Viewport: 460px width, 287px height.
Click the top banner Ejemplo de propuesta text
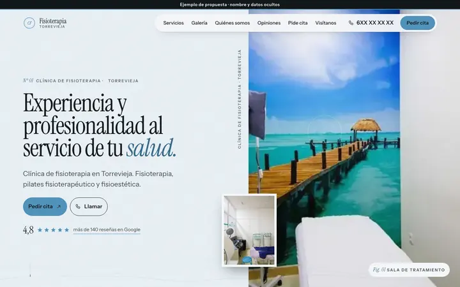[230, 4]
